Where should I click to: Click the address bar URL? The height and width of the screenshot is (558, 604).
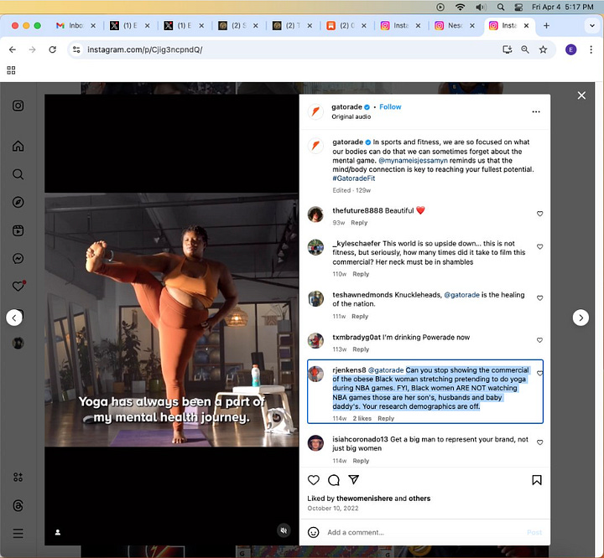145,49
